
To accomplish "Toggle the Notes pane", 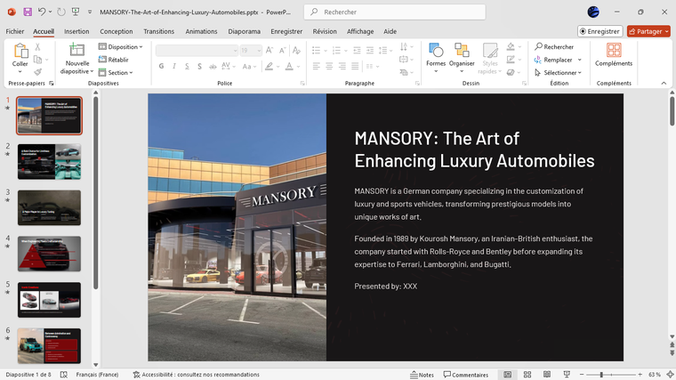I will tap(422, 375).
